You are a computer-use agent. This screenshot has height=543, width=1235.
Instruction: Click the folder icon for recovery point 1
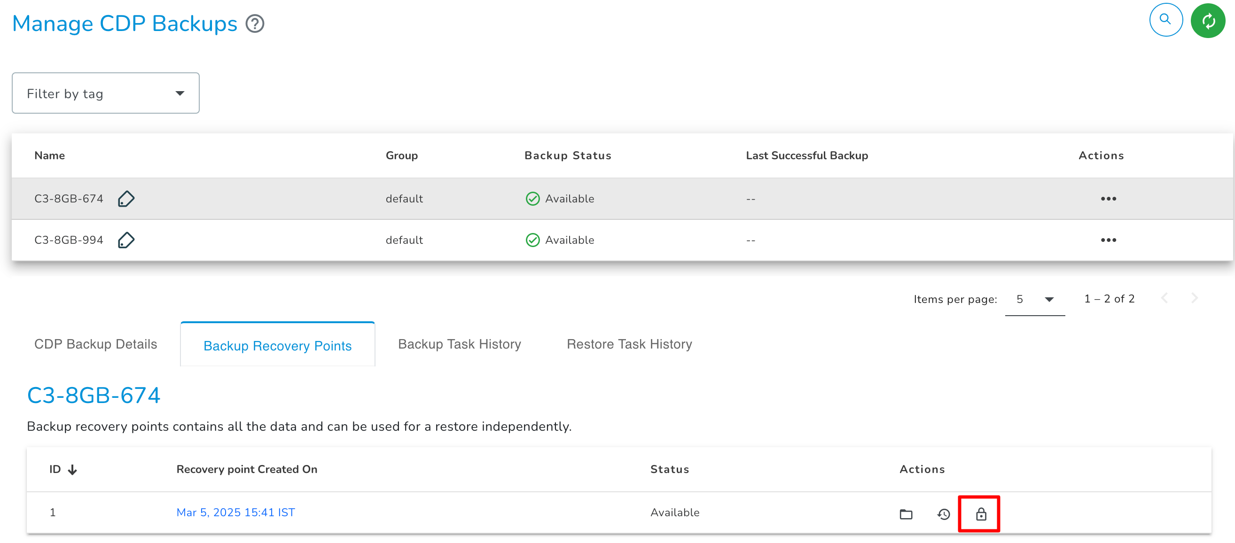click(906, 514)
